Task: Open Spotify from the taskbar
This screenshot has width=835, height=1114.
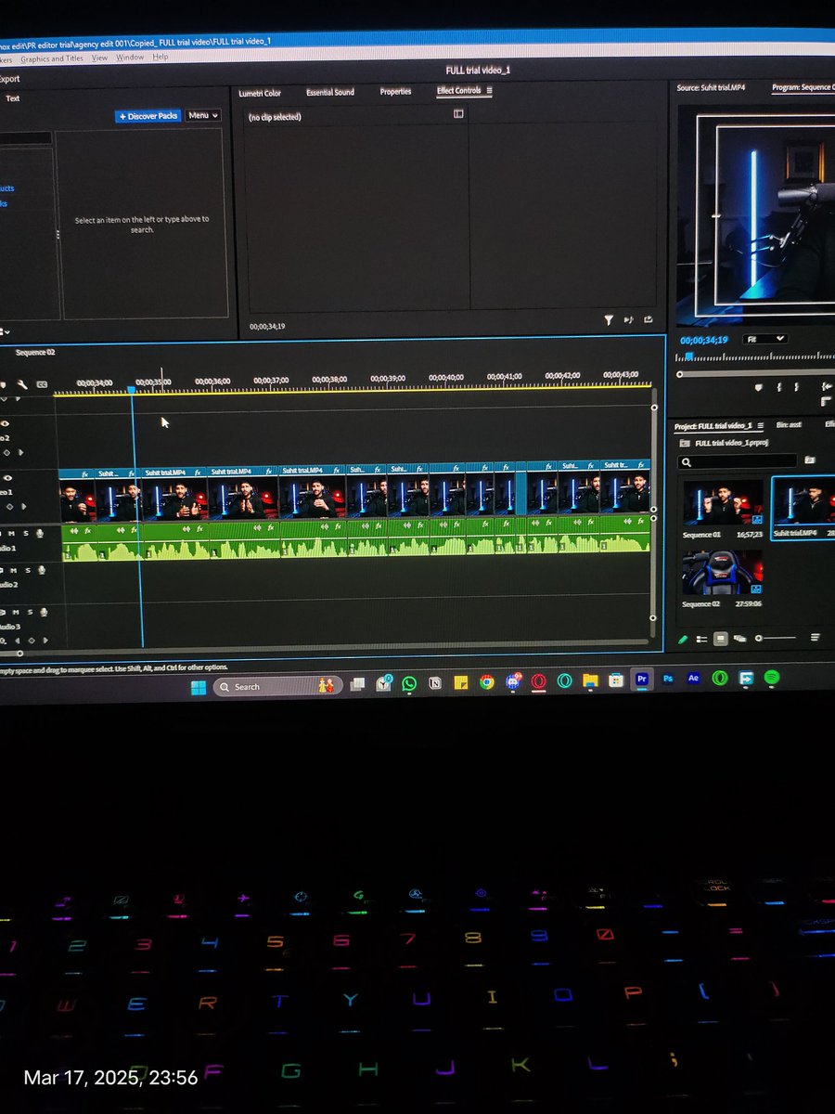Action: pos(770,679)
